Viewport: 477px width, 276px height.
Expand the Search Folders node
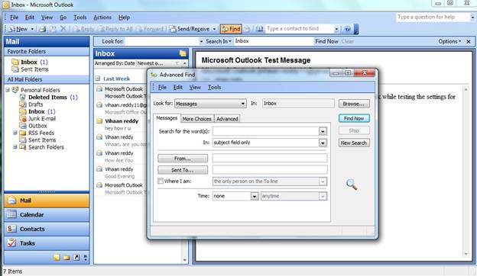click(x=15, y=147)
